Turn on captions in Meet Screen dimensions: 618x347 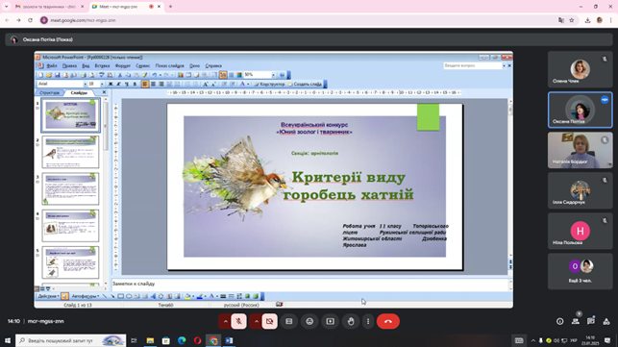[289, 321]
